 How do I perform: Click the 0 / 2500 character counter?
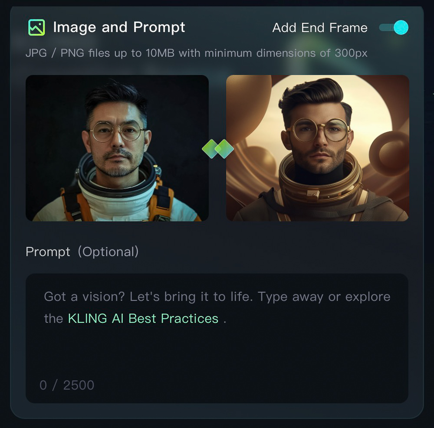tap(67, 385)
